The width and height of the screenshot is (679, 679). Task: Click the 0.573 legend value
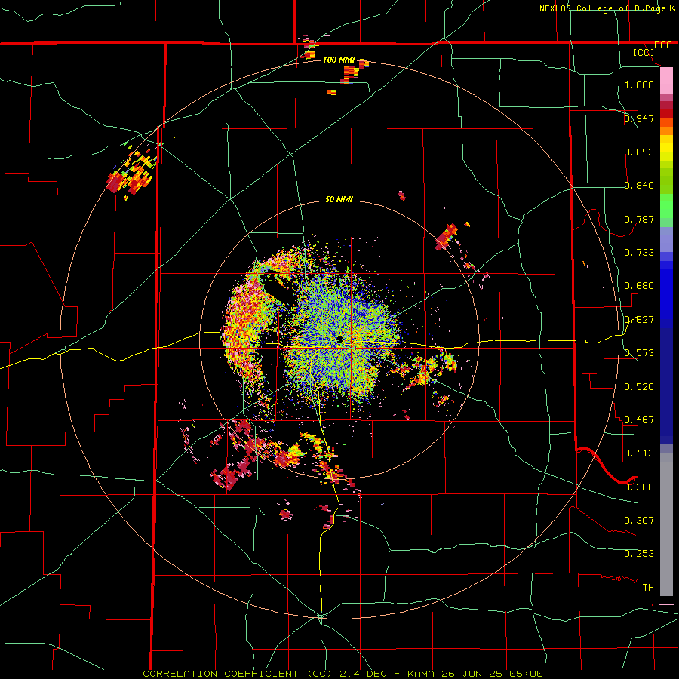click(639, 353)
